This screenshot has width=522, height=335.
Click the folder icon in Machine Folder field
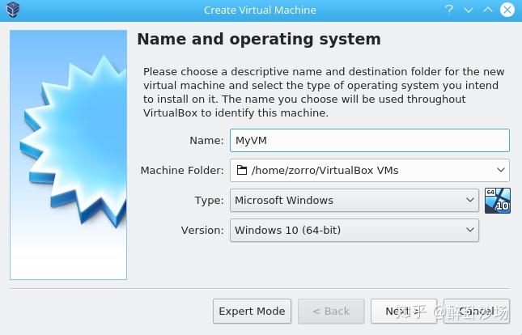241,170
